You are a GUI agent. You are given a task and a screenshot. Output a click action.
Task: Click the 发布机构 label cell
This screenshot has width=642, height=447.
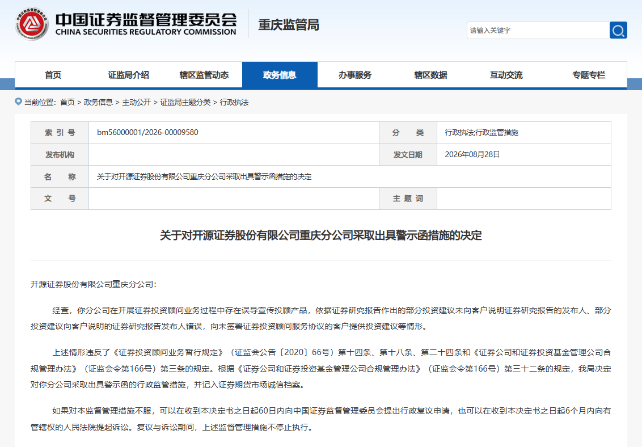pos(60,155)
